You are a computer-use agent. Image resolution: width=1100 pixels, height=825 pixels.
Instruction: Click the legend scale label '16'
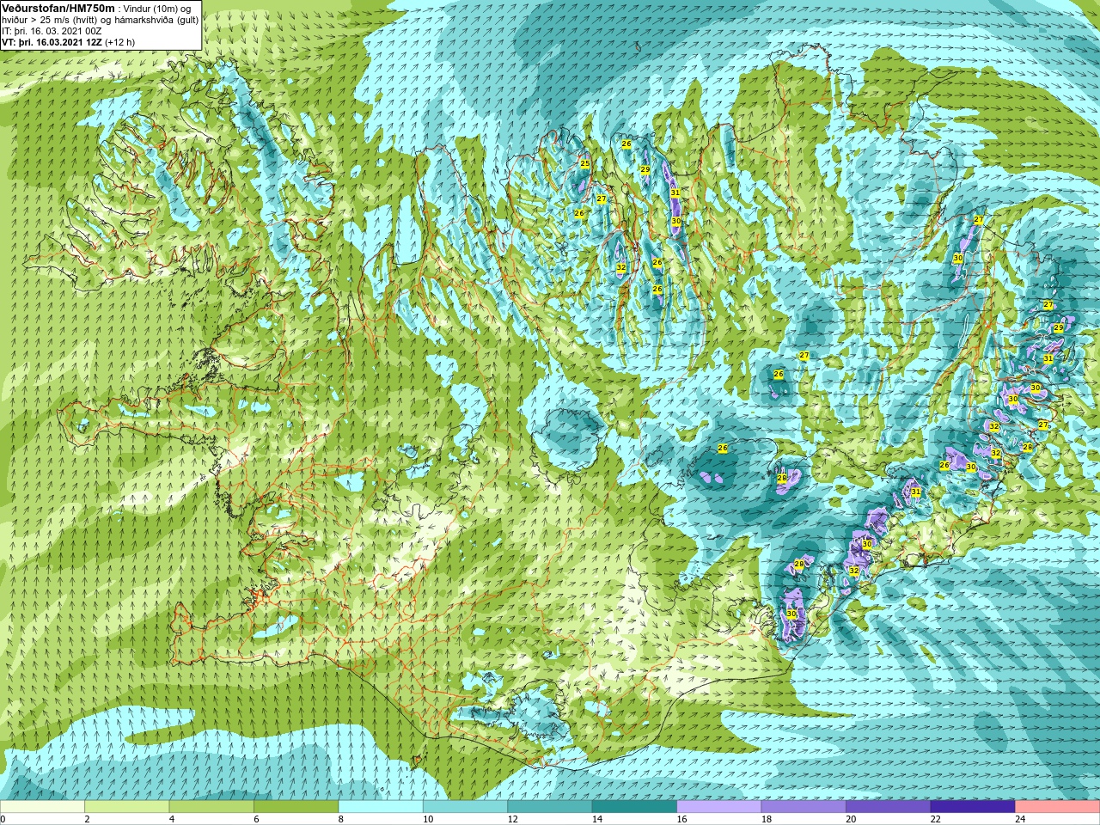[x=681, y=819]
